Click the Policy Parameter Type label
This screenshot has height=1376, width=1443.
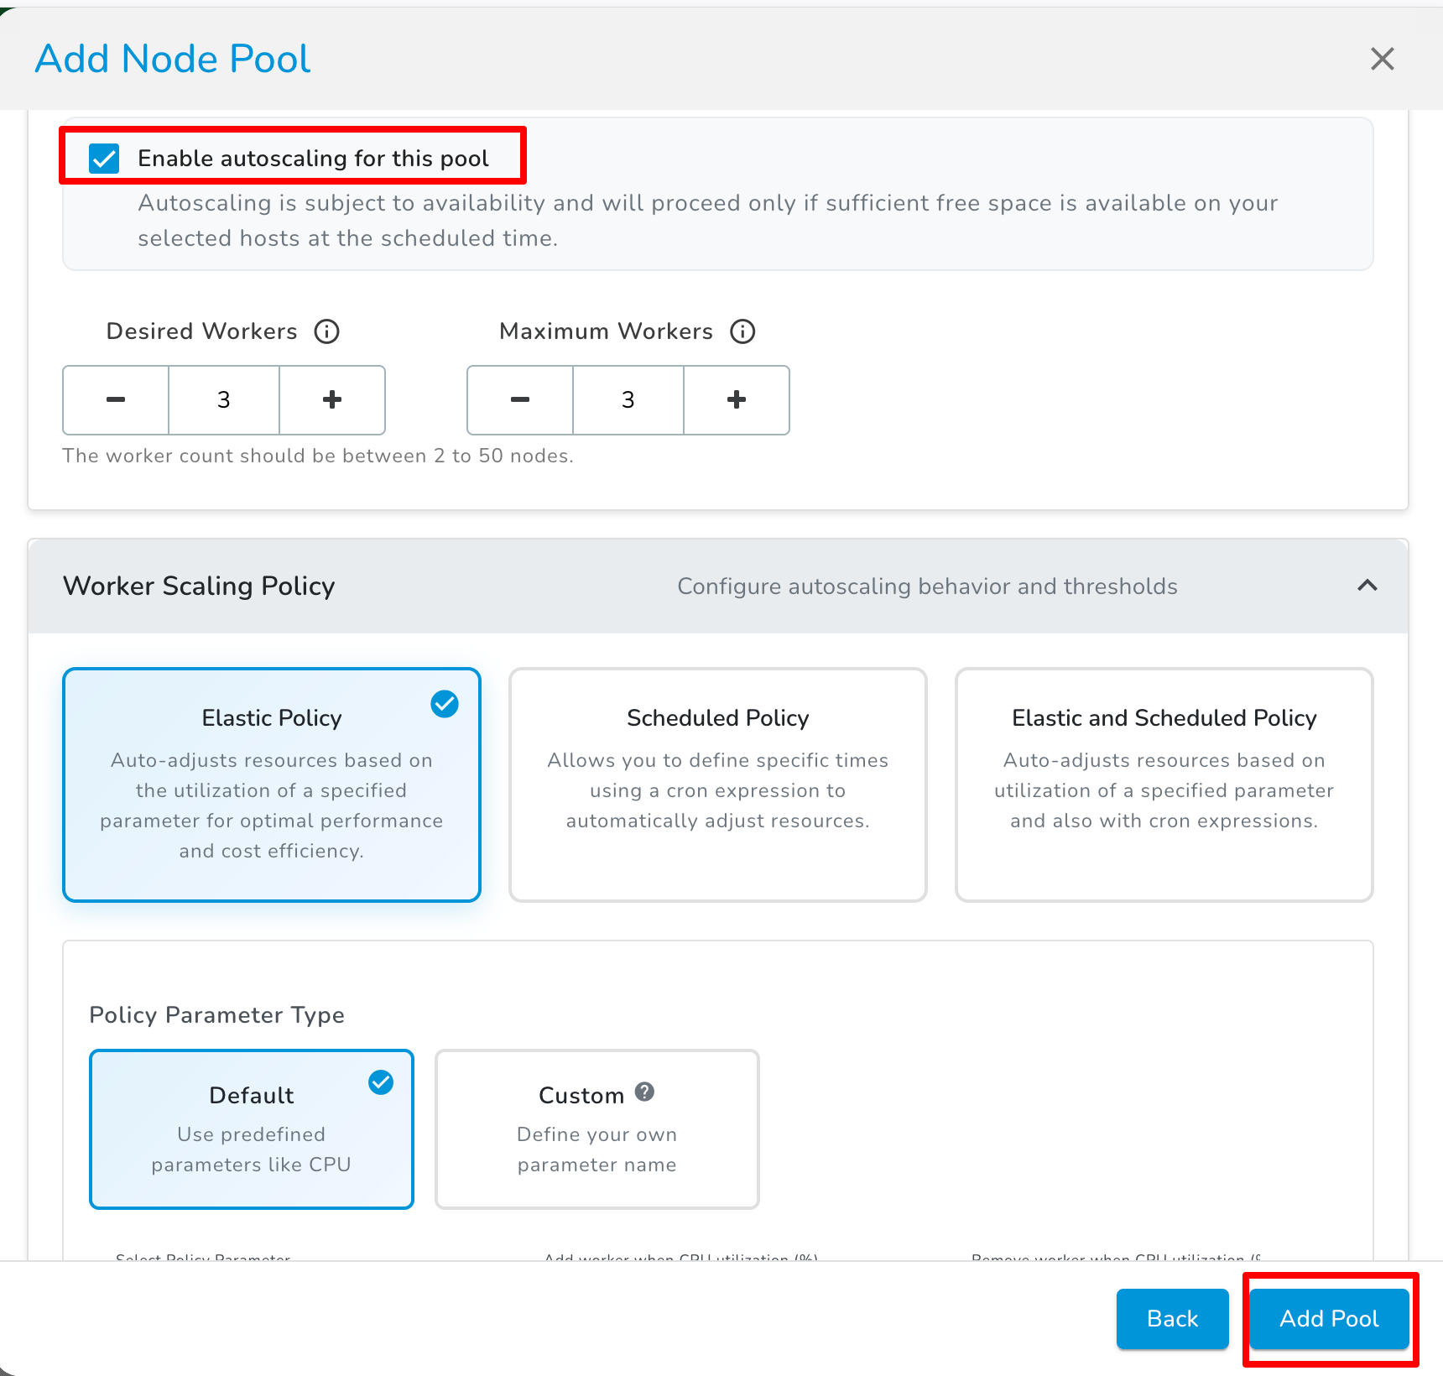(217, 1015)
